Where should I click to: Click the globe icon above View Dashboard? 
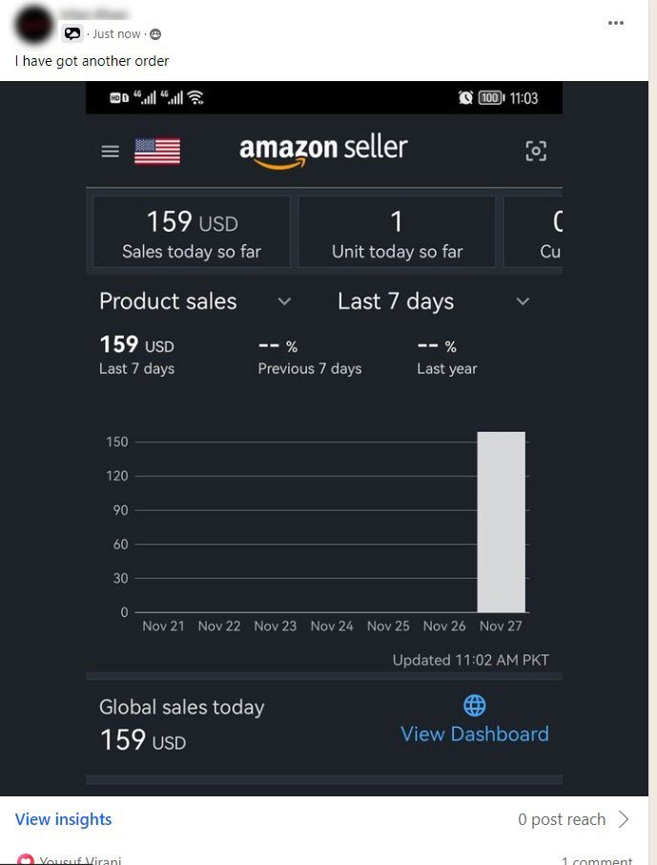point(474,706)
